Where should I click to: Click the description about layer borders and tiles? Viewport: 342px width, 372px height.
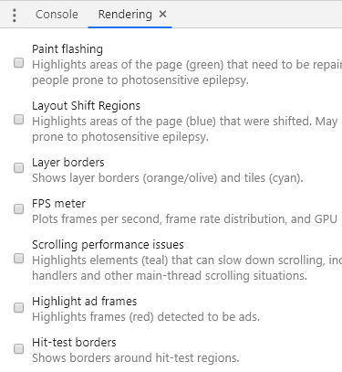168,178
